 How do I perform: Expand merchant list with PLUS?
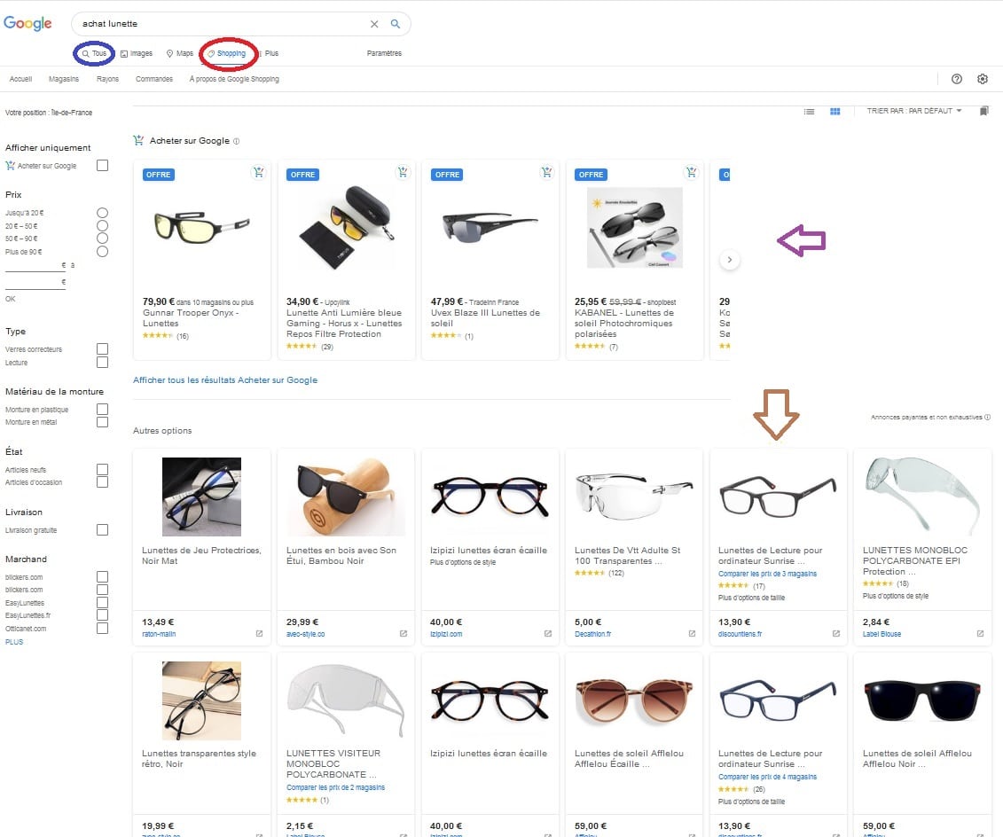pos(14,642)
